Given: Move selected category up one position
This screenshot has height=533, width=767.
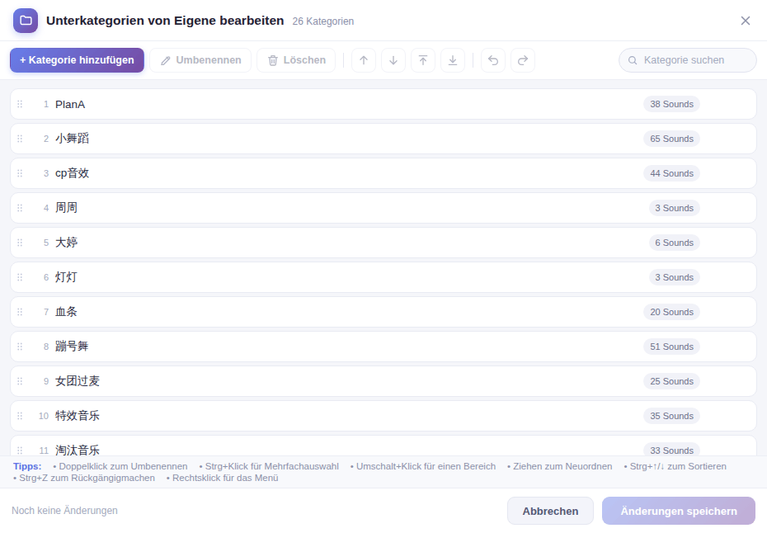Looking at the screenshot, I should 364,60.
